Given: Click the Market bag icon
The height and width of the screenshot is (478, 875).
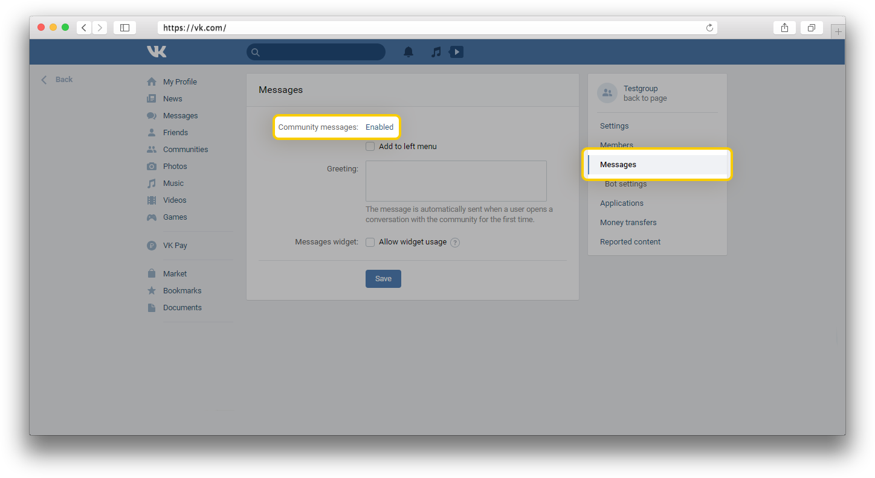Looking at the screenshot, I should (152, 273).
